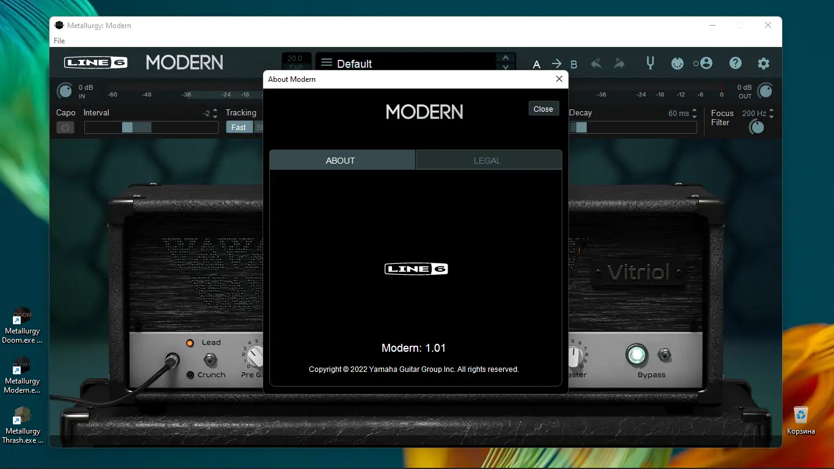Open help with the question mark icon
834x469 pixels.
click(736, 63)
